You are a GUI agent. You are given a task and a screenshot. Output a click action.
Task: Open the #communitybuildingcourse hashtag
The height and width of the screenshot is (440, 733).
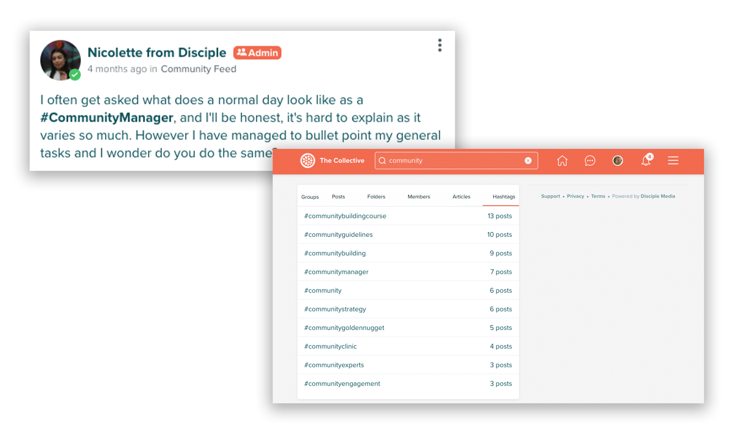pos(345,216)
